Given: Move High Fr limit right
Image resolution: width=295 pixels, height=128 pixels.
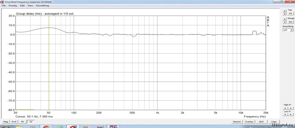Looking at the screenshot, I should pos(291,108).
